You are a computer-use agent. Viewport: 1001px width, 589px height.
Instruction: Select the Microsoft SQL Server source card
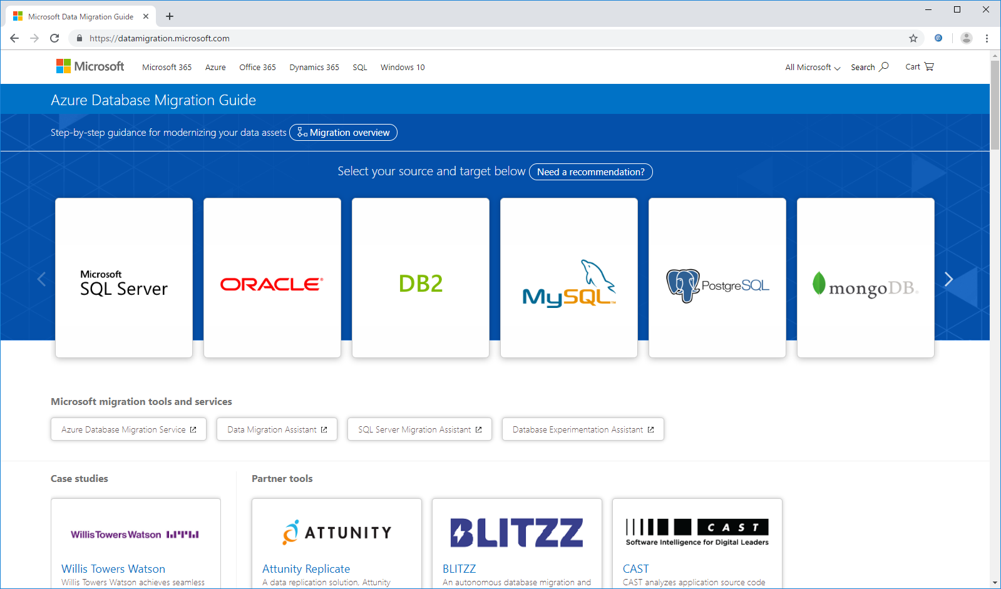point(124,278)
